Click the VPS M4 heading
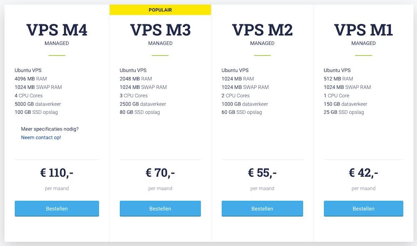Screen dimensions: 417x246 click(57, 30)
